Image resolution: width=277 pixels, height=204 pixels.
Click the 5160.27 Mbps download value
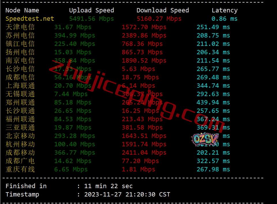coord(159,19)
